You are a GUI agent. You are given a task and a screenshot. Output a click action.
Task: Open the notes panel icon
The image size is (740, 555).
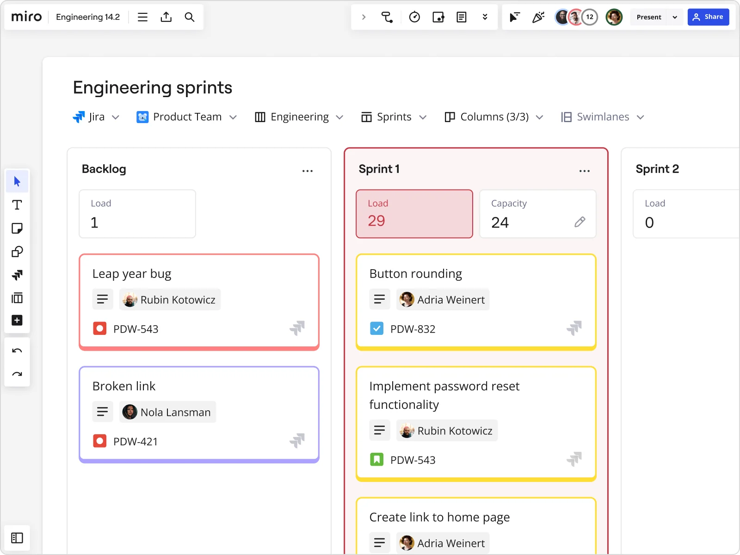point(461,17)
